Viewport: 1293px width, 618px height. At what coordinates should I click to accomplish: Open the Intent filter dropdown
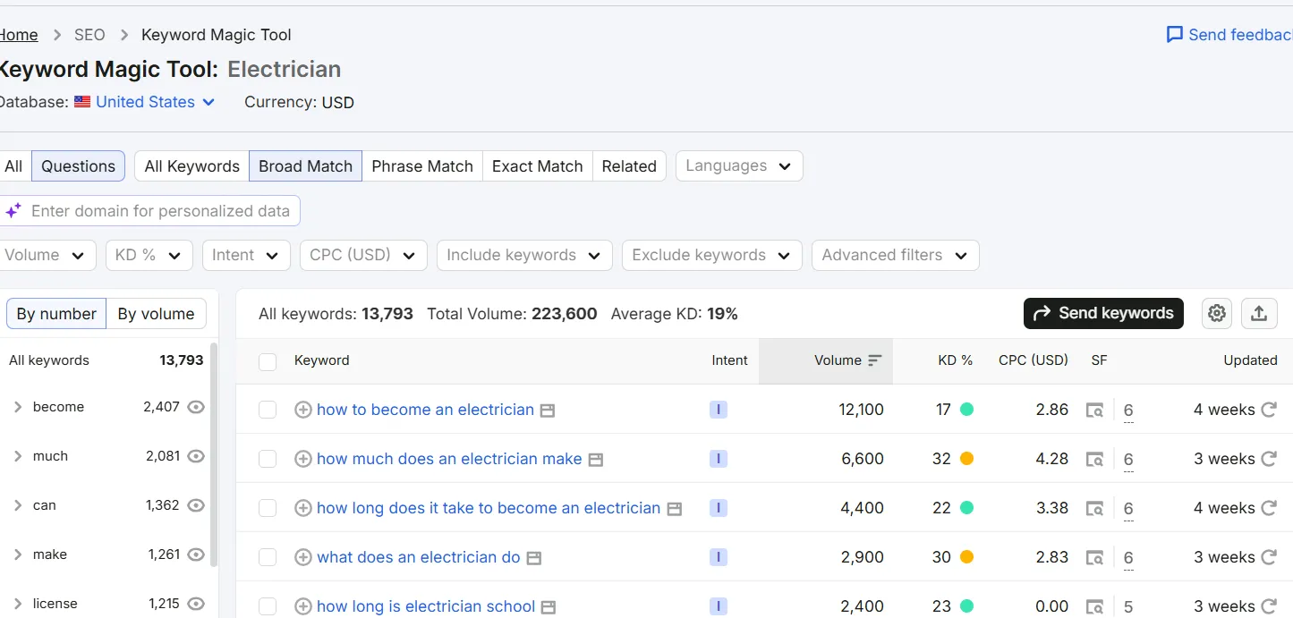246,255
